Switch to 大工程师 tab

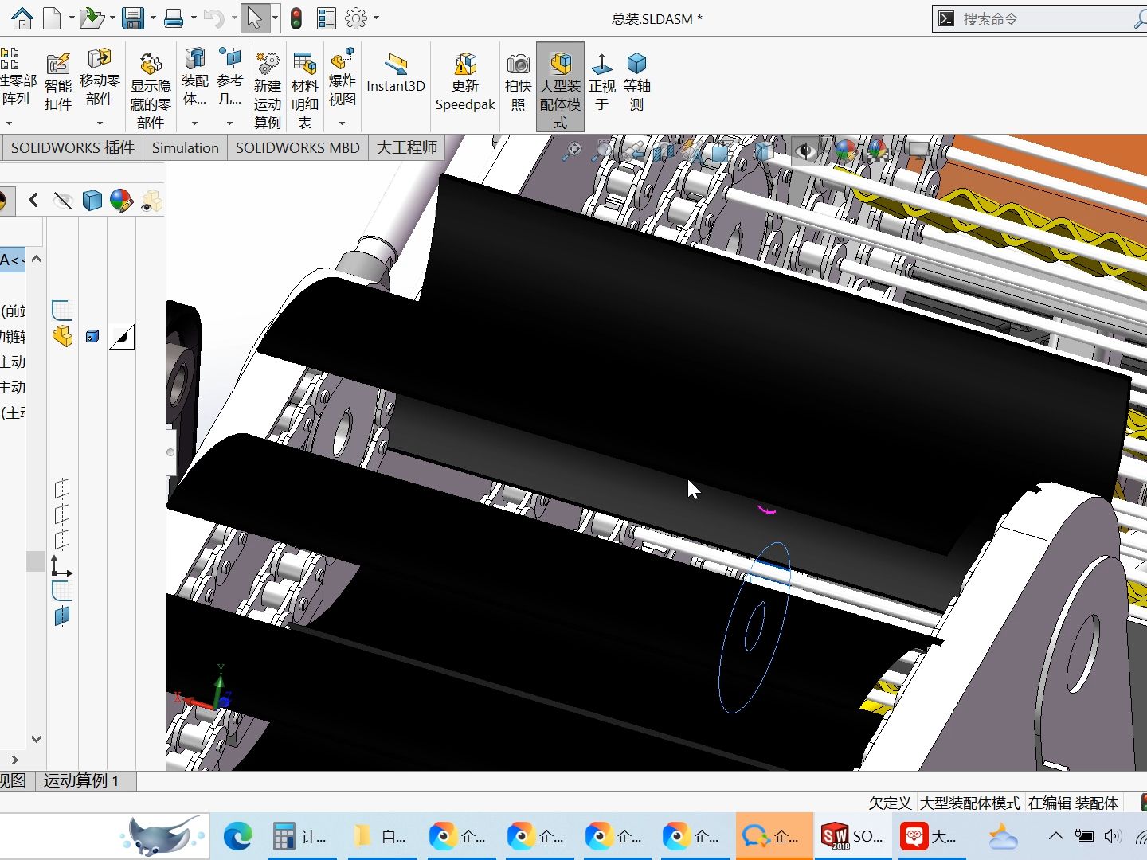coord(406,147)
